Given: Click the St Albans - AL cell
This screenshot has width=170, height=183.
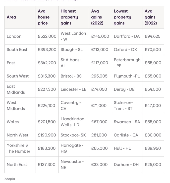Looking at the screenshot, I should (x=71, y=63).
